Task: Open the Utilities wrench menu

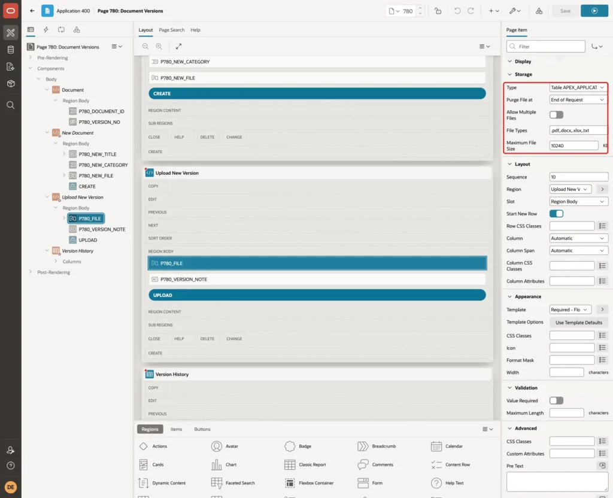Action: click(515, 11)
